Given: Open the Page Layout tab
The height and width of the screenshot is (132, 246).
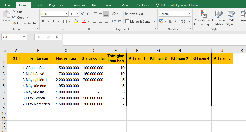Looking at the screenshot, I should [x=57, y=5].
